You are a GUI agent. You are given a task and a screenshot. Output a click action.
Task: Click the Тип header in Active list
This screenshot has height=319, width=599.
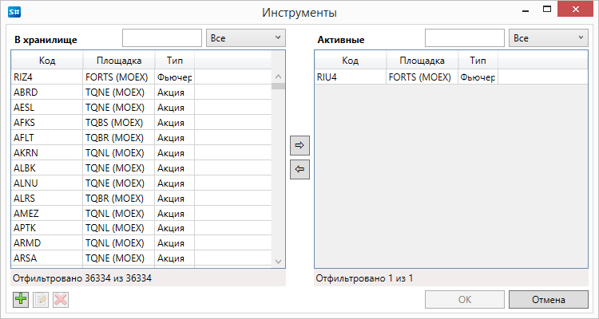(478, 60)
